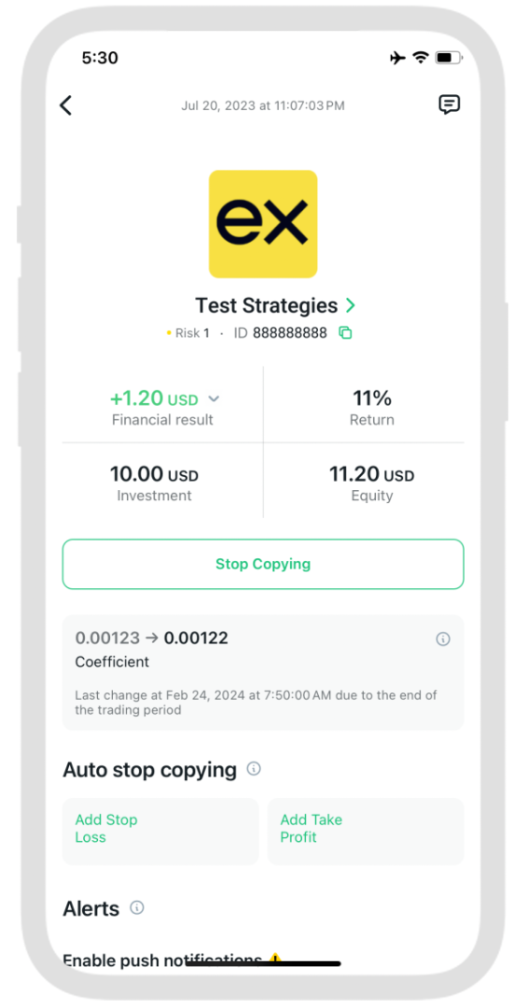This screenshot has height=1008, width=527.
Task: Tap the Exness strategy logo thumbnail
Action: [263, 224]
